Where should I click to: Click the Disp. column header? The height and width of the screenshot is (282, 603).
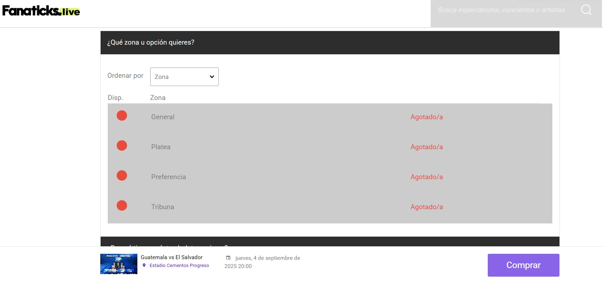115,98
